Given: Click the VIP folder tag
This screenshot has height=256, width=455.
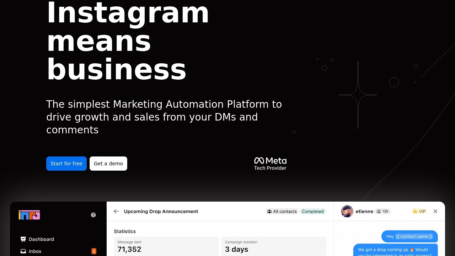Looking at the screenshot, I should (x=419, y=211).
